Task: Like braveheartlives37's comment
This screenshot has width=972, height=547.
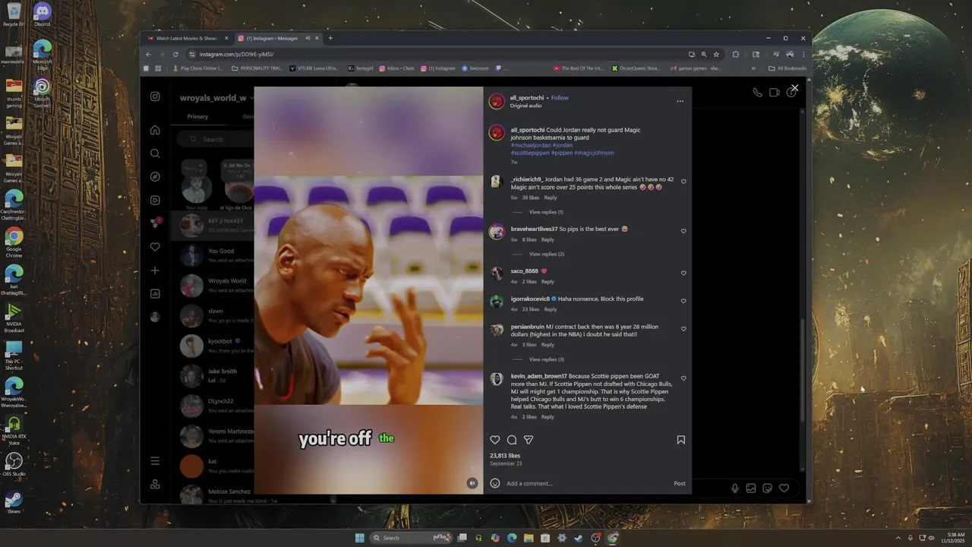Action: coord(683,231)
